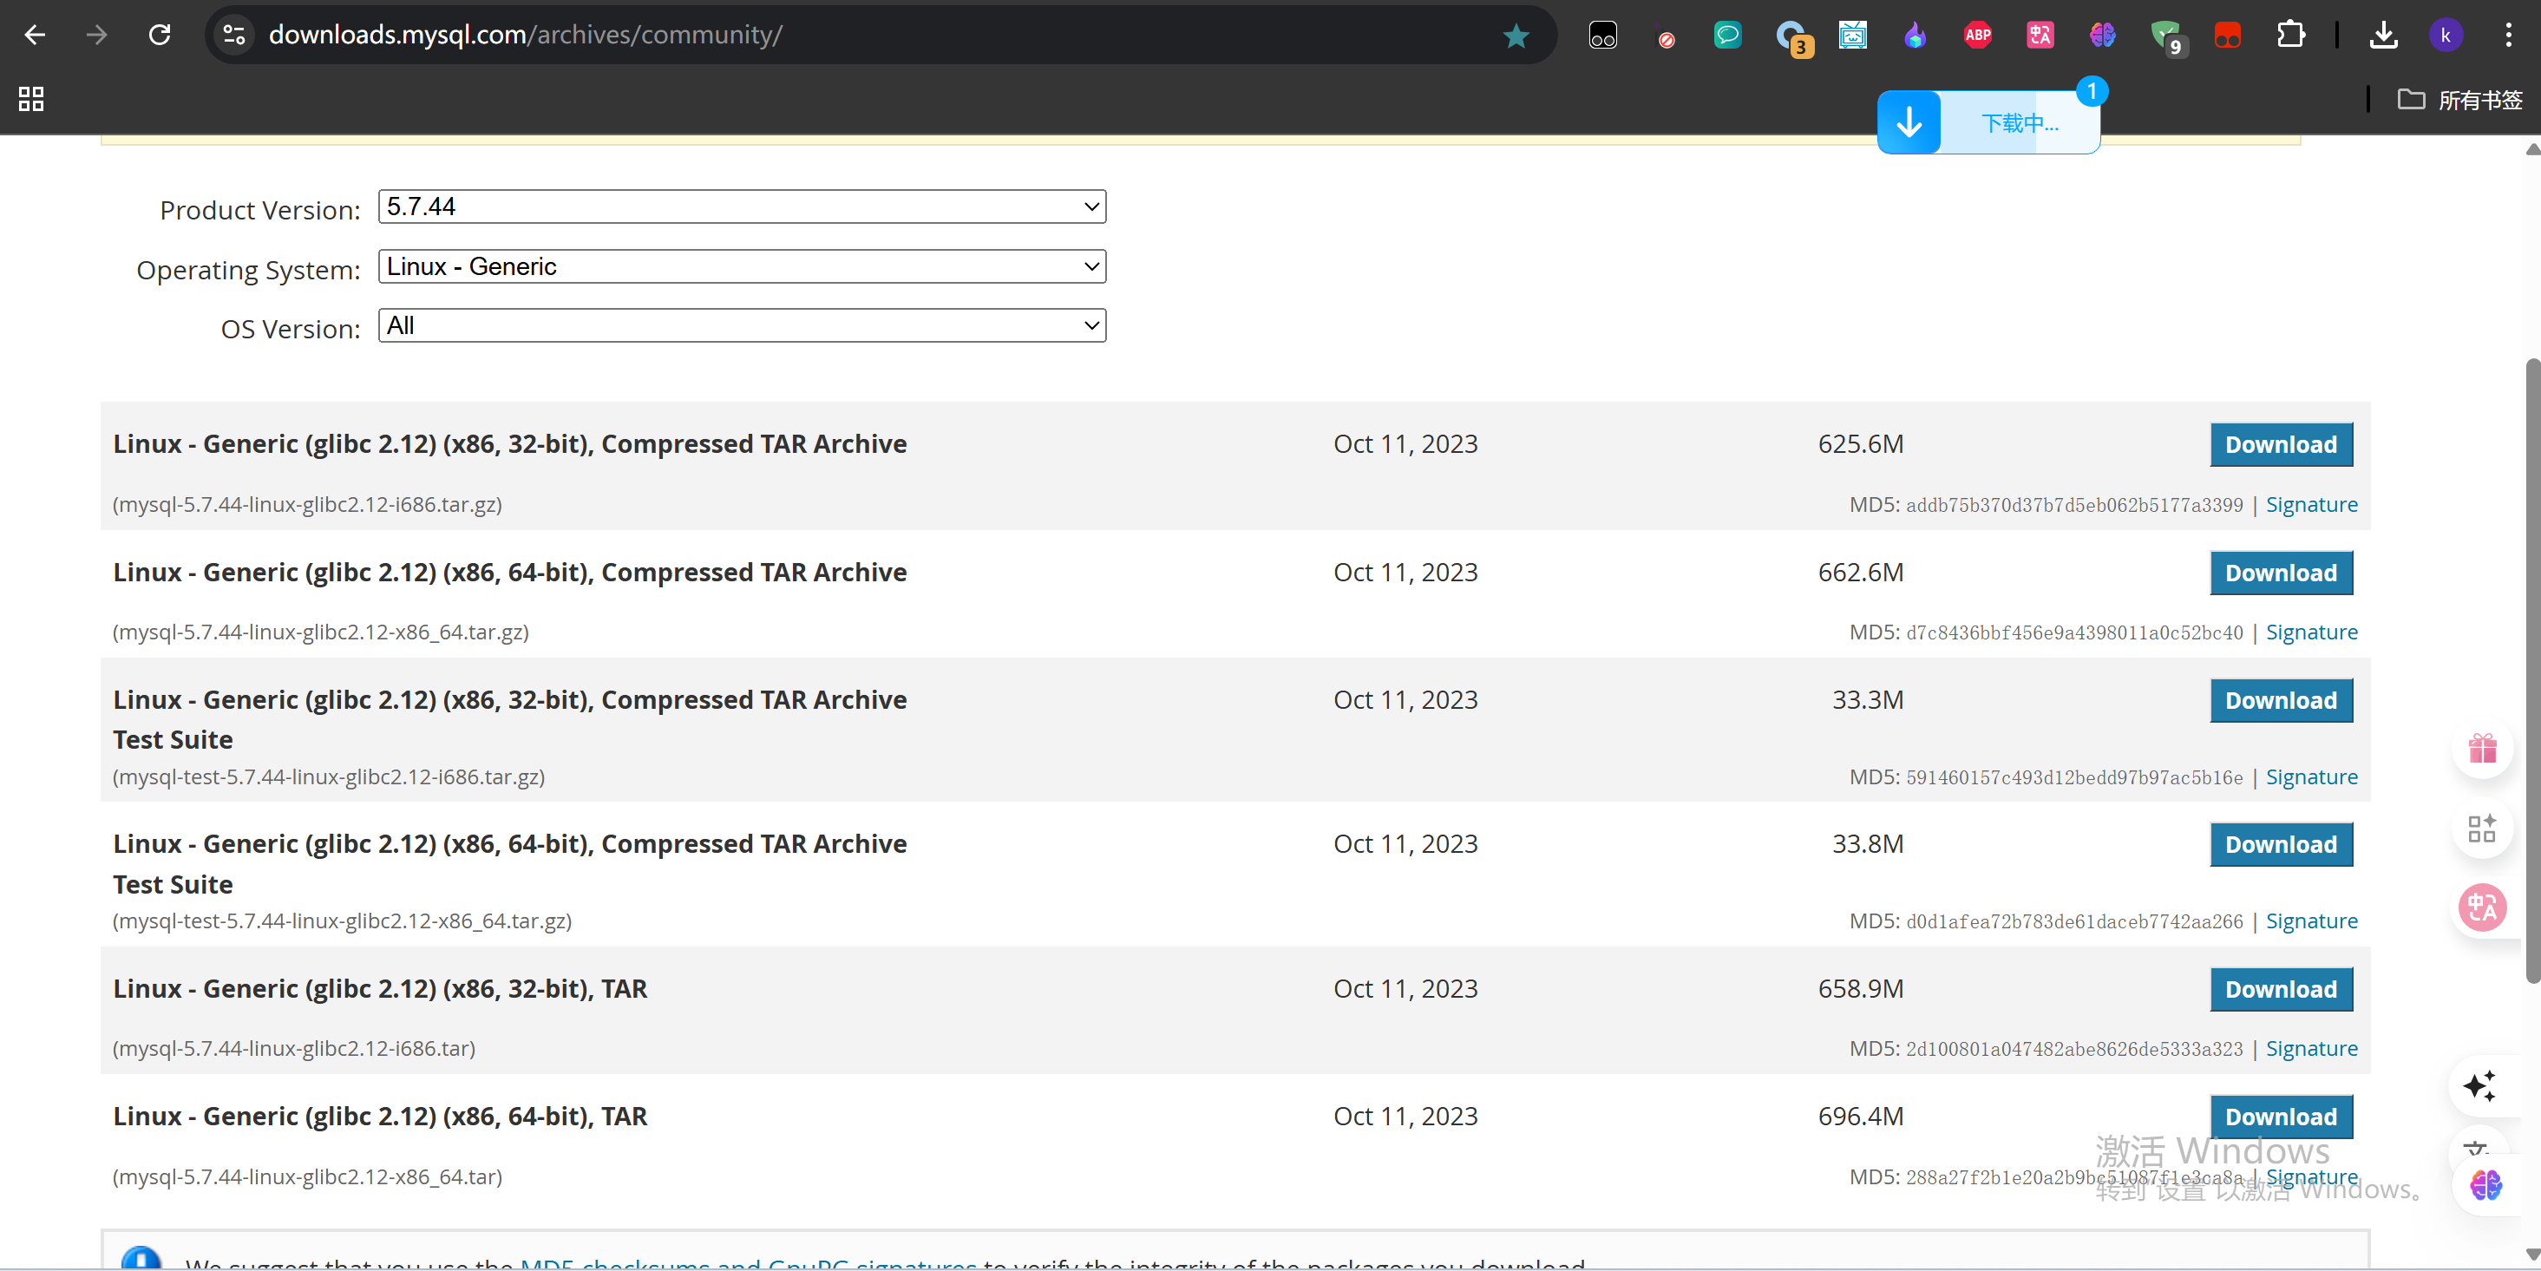Click the gift box floating icon
Image resolution: width=2541 pixels, height=1271 pixels.
coord(2482,749)
